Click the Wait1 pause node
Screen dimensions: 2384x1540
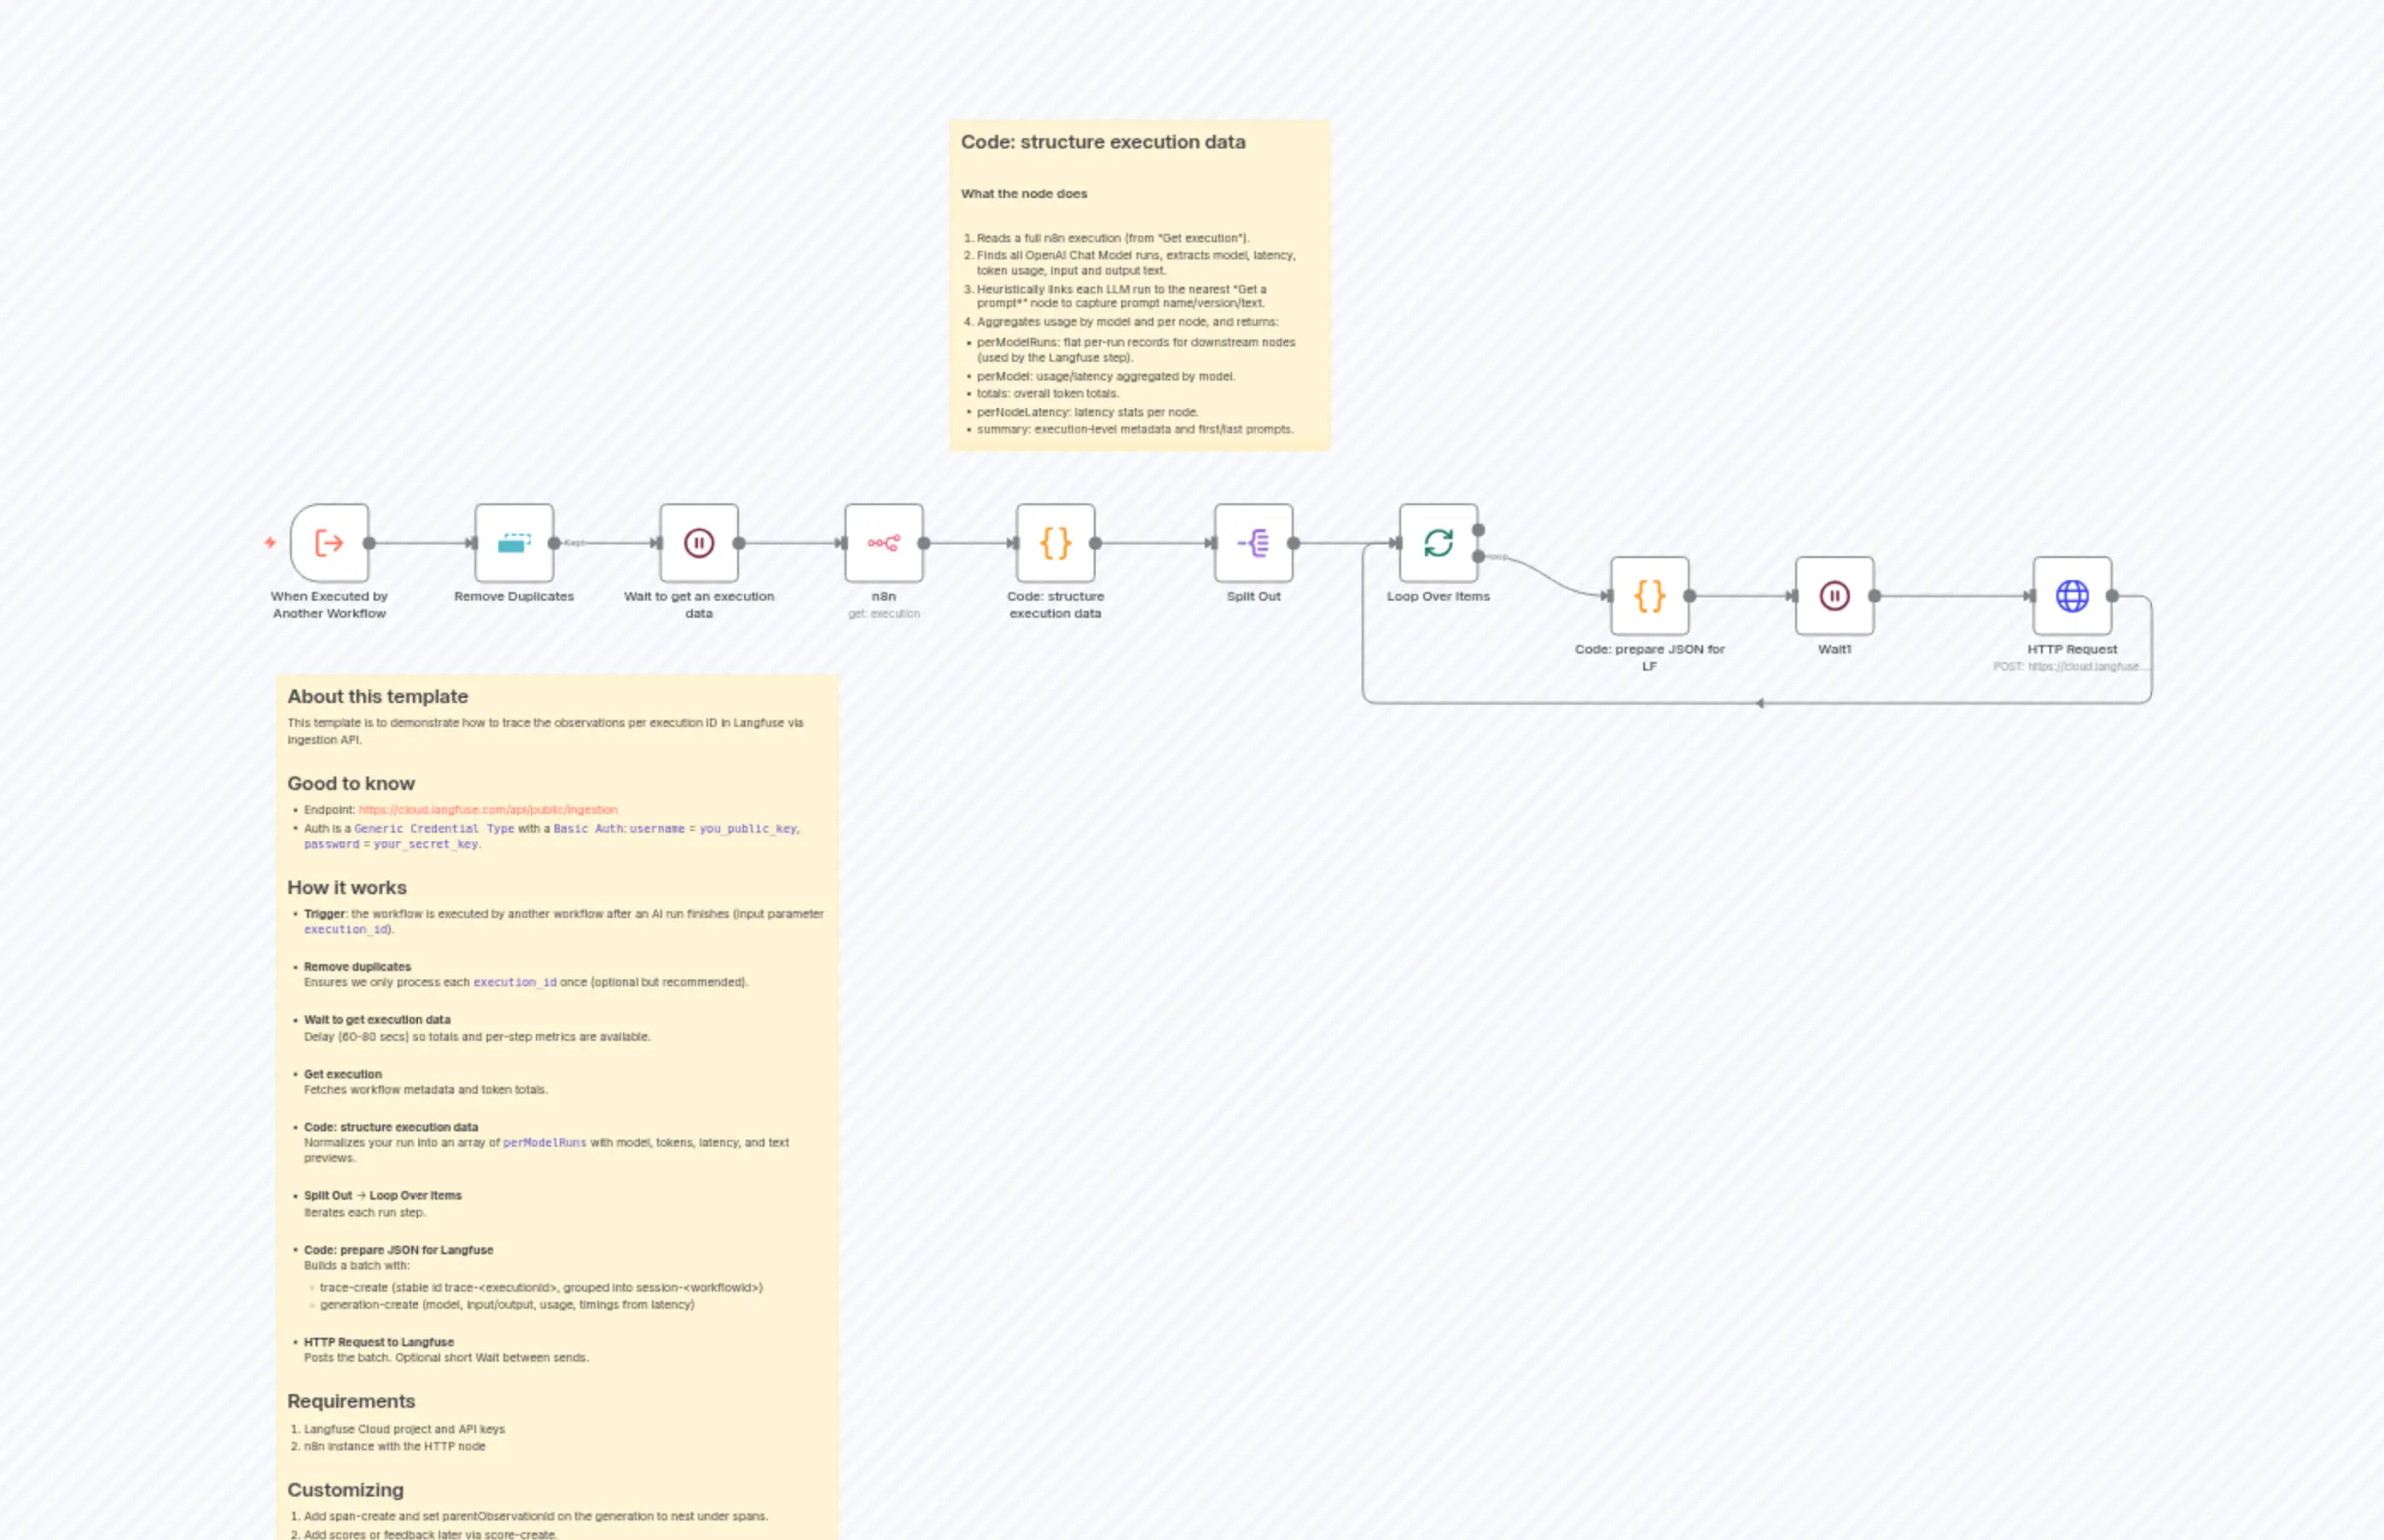(1833, 595)
